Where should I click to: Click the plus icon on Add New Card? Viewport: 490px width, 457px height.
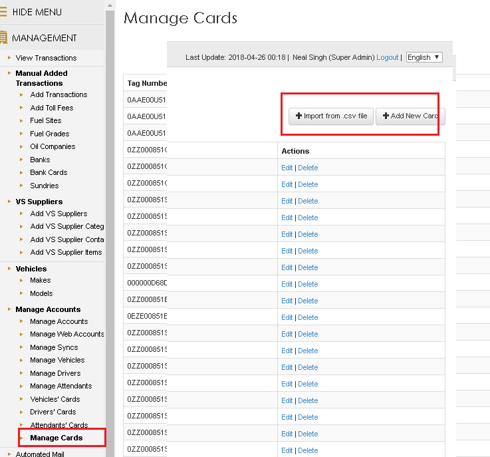pyautogui.click(x=386, y=116)
